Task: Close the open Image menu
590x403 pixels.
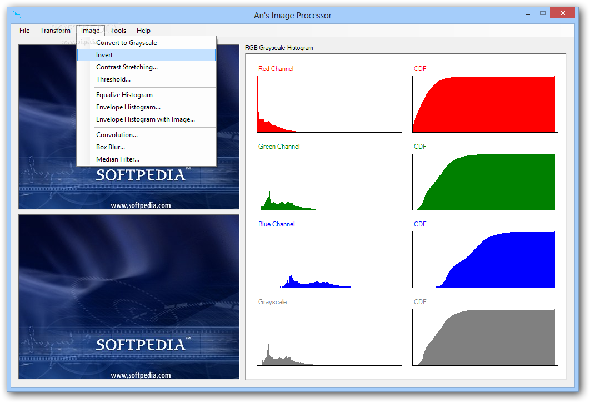Action: 91,31
